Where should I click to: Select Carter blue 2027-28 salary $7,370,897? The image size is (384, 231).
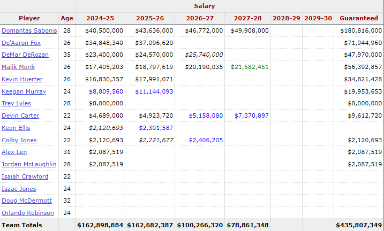[252, 115]
